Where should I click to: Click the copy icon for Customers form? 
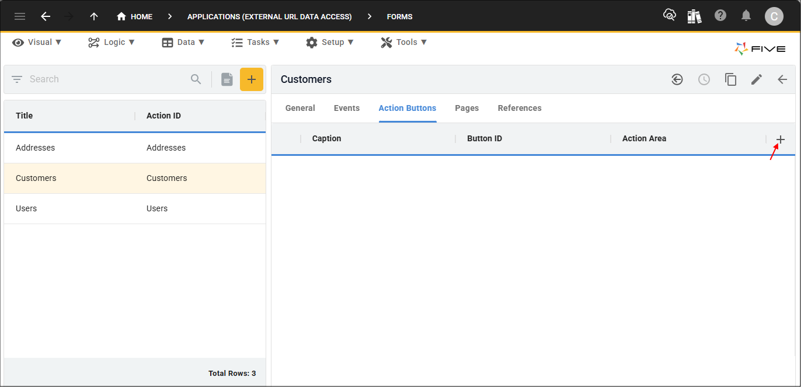730,79
